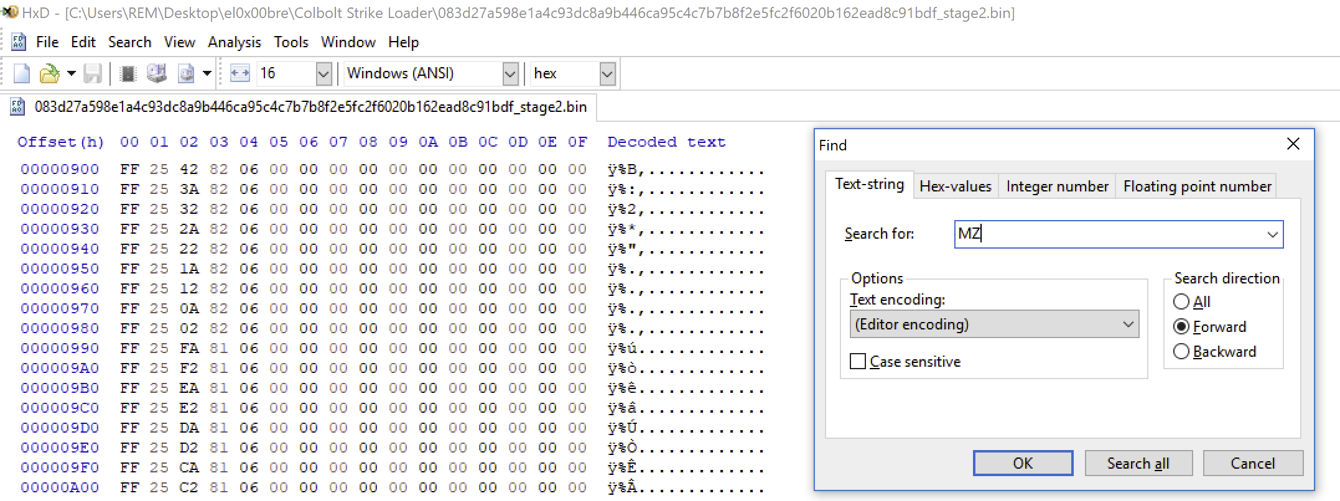The image size is (1340, 501).
Task: Click the Decoded text column header
Action: click(x=666, y=142)
